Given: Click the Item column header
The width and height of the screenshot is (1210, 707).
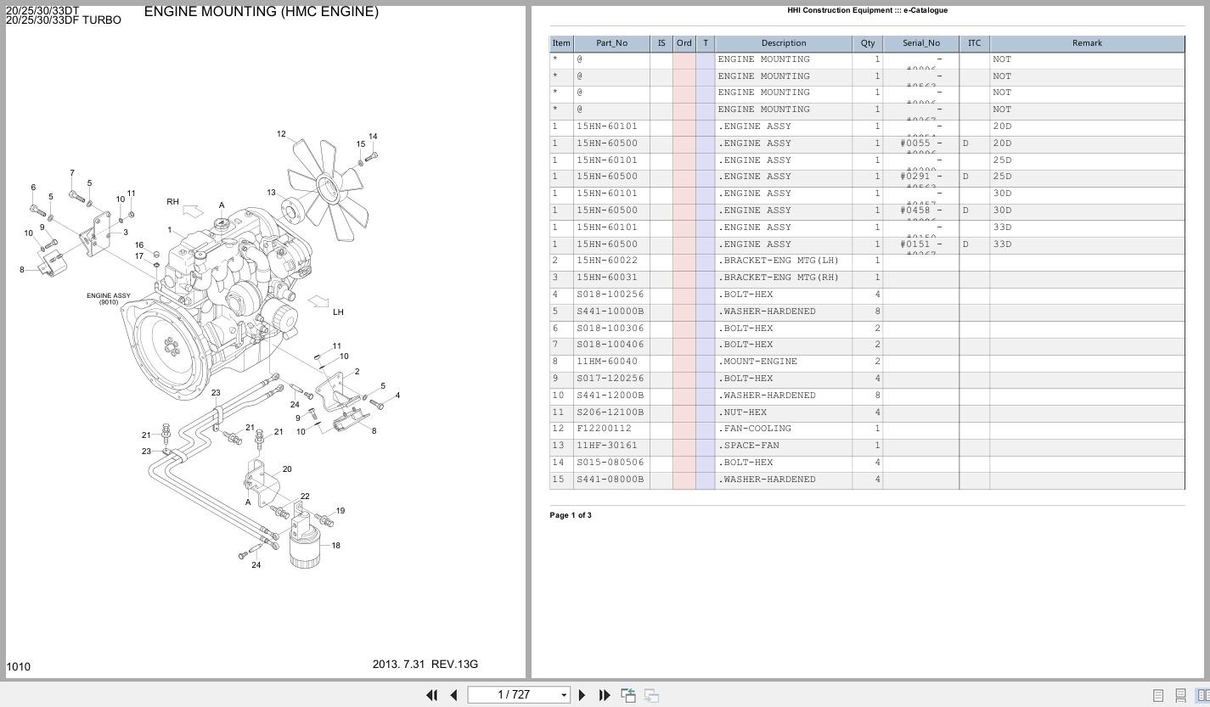Looking at the screenshot, I should 561,43.
